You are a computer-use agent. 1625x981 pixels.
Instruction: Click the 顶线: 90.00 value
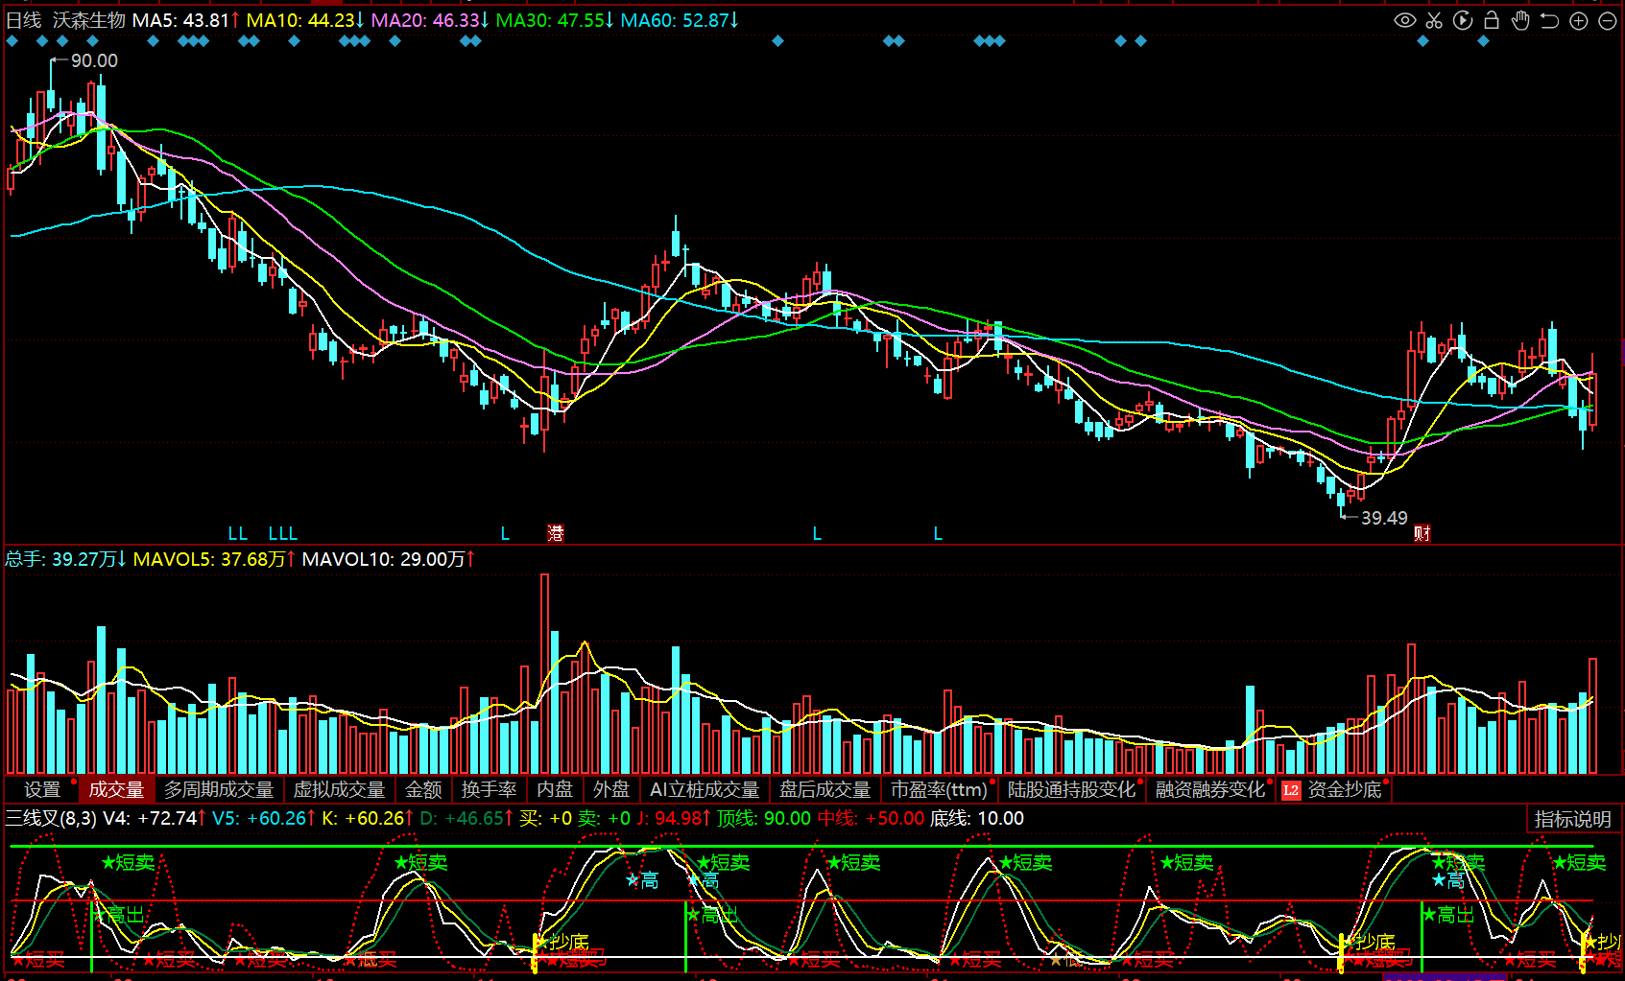coord(764,818)
